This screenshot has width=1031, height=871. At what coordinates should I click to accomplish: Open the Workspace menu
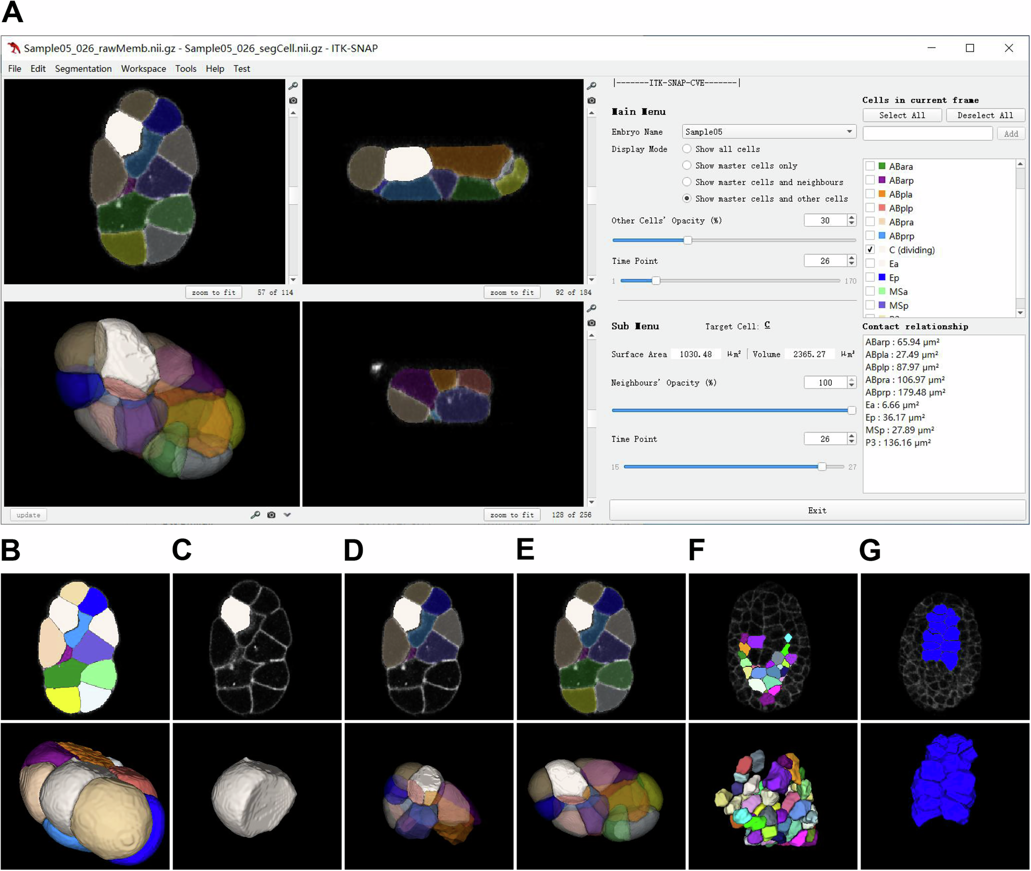[x=143, y=69]
